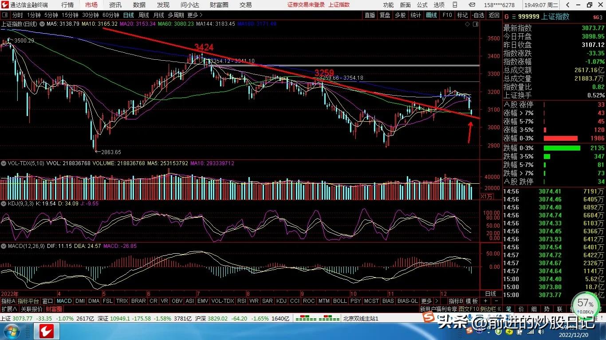This screenshot has height=340, width=606.
Task: Click the 返回 back button
Action: (x=494, y=15)
